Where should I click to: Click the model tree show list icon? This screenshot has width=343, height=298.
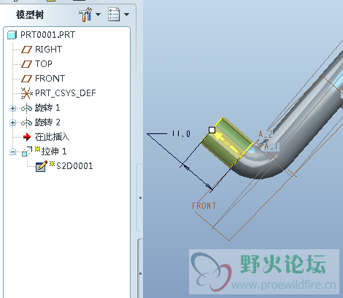tap(114, 15)
